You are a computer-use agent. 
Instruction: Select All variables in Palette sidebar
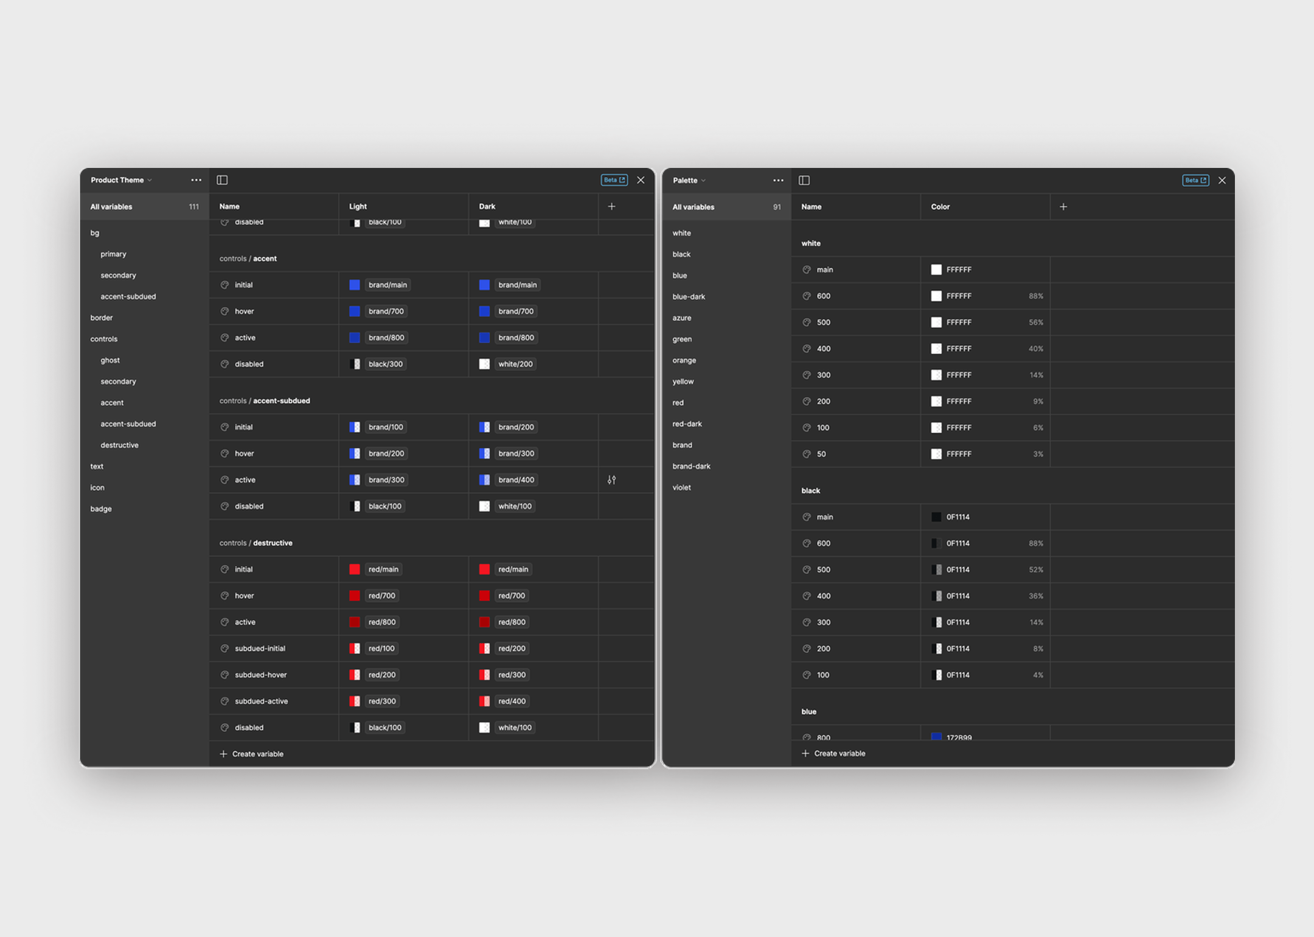tap(693, 207)
